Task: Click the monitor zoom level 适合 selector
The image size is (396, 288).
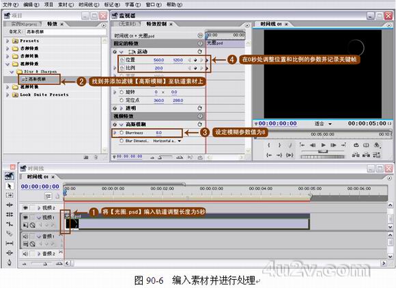Action: coord(323,124)
